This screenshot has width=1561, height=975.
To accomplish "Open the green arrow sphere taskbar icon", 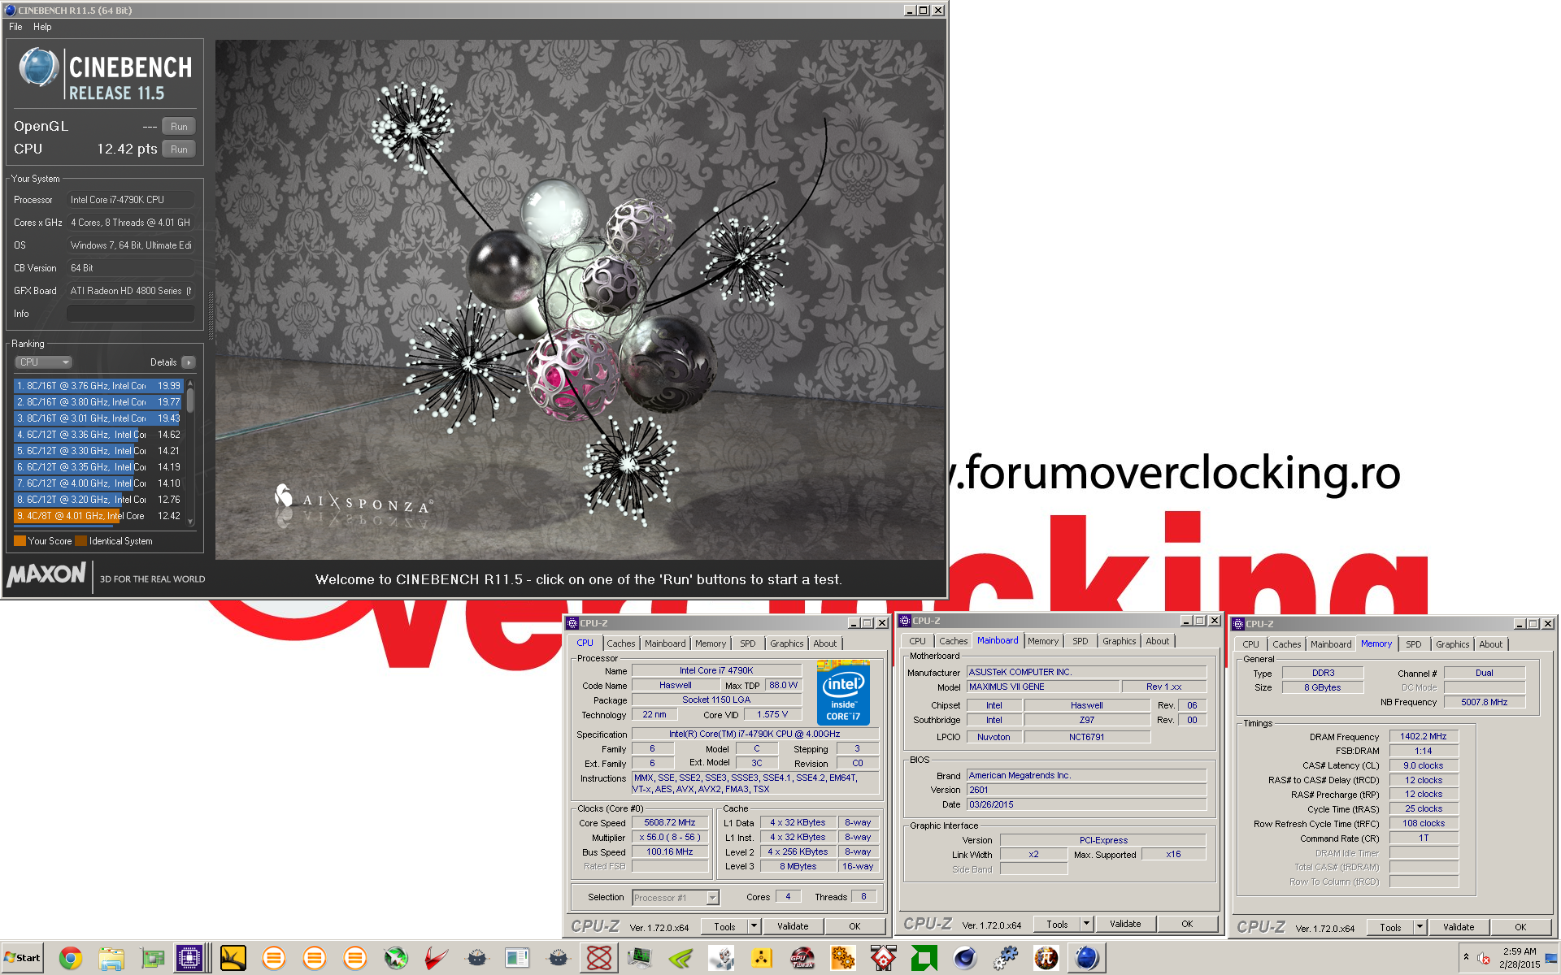I will pos(396,958).
